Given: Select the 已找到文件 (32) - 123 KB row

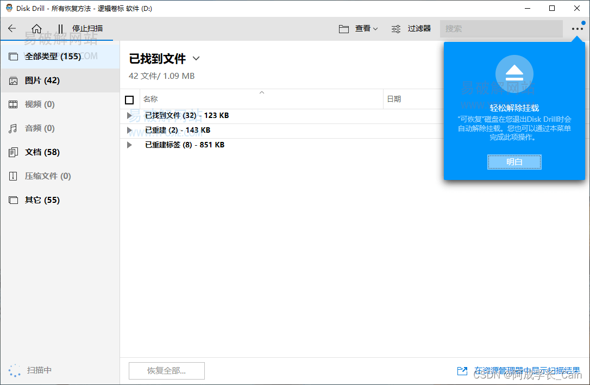Looking at the screenshot, I should click(282, 116).
